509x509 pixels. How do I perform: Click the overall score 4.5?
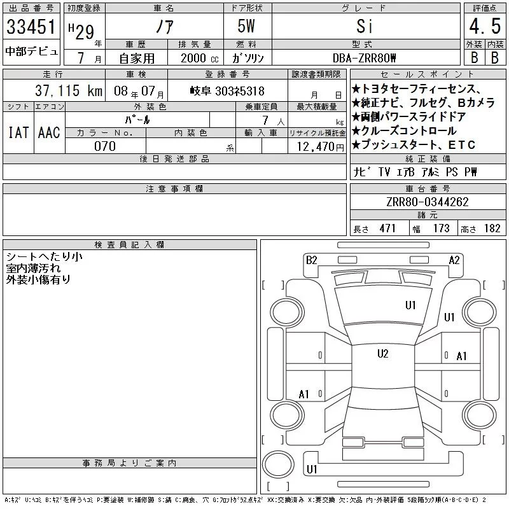click(x=485, y=26)
